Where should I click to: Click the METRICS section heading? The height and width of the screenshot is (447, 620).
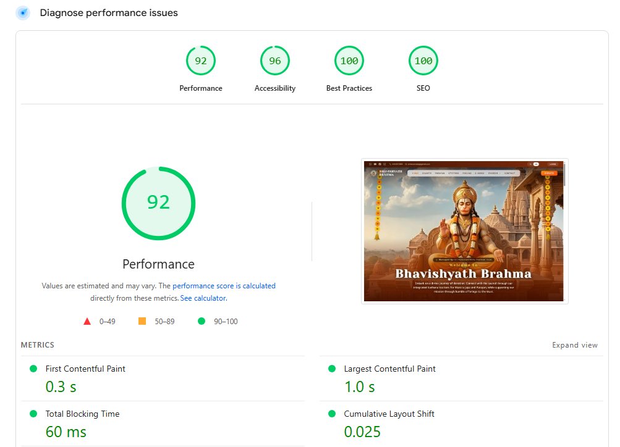(x=38, y=345)
